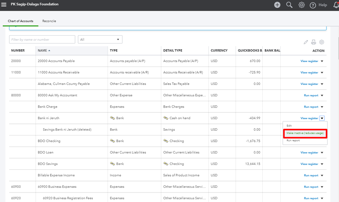Open table settings gear above Action column

tap(322, 42)
